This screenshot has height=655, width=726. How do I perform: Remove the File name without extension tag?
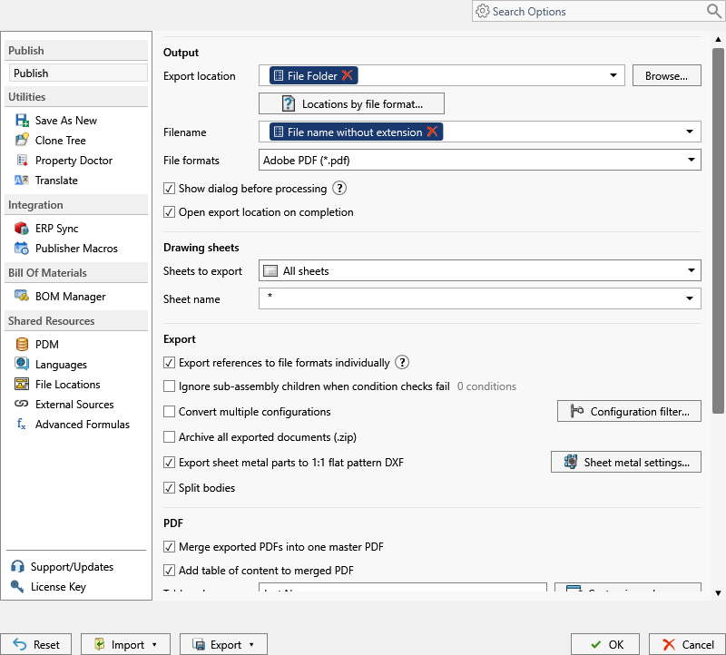pos(432,132)
